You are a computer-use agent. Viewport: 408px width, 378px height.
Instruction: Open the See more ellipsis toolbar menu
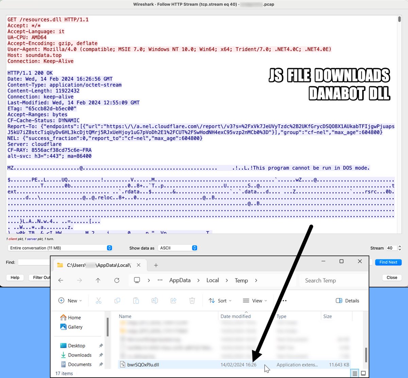(x=284, y=301)
